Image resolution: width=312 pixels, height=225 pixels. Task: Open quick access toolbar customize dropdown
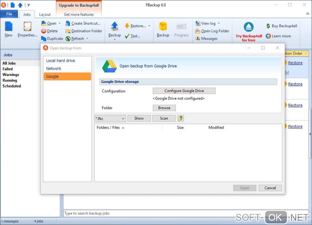(x=29, y=5)
